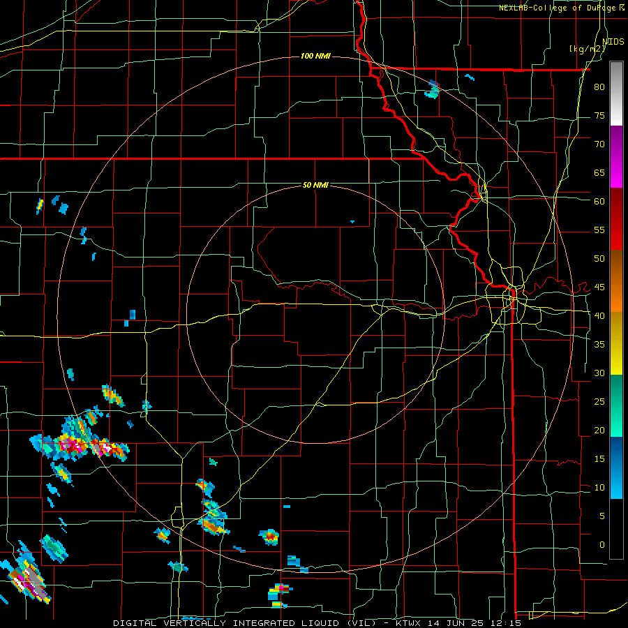Click the [kg/m2] units label
Screen dimensions: 628x628
point(587,49)
